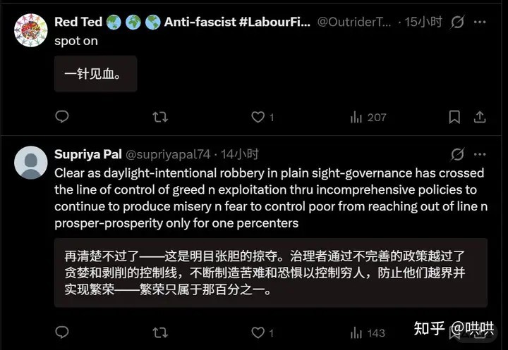
Task: Reply to Red Ted's tweet
Action: pyautogui.click(x=62, y=117)
